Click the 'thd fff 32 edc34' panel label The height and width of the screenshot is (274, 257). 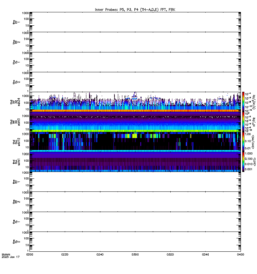[x=15, y=102]
